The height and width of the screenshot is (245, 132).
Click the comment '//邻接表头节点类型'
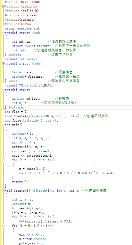(64, 81)
